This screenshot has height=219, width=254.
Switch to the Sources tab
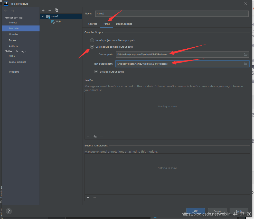pos(93,24)
